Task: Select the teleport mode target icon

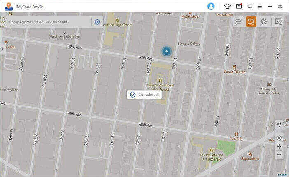Action: pos(263,21)
